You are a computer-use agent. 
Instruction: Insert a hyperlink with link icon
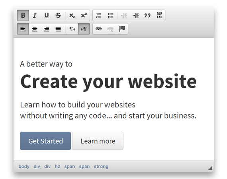99,29
